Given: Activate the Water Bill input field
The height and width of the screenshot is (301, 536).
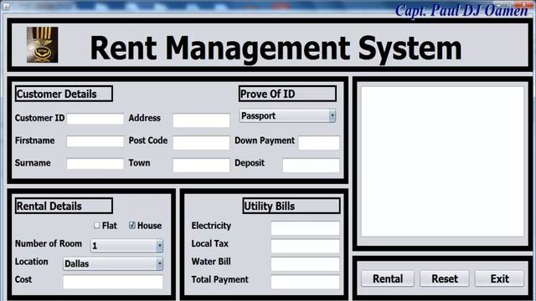Looking at the screenshot, I should click(305, 264).
